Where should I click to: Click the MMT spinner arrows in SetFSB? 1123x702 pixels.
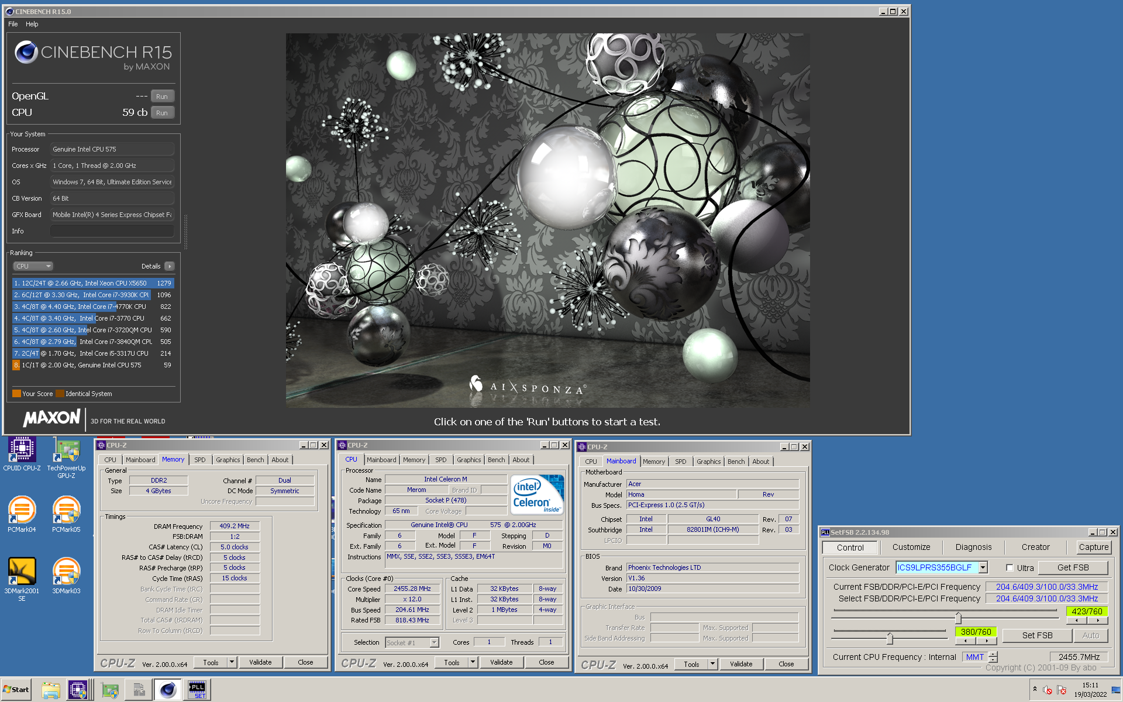tap(993, 657)
